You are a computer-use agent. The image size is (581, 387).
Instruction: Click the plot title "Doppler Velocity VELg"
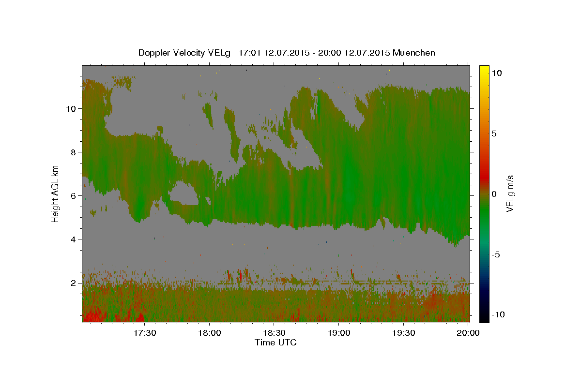pos(184,53)
